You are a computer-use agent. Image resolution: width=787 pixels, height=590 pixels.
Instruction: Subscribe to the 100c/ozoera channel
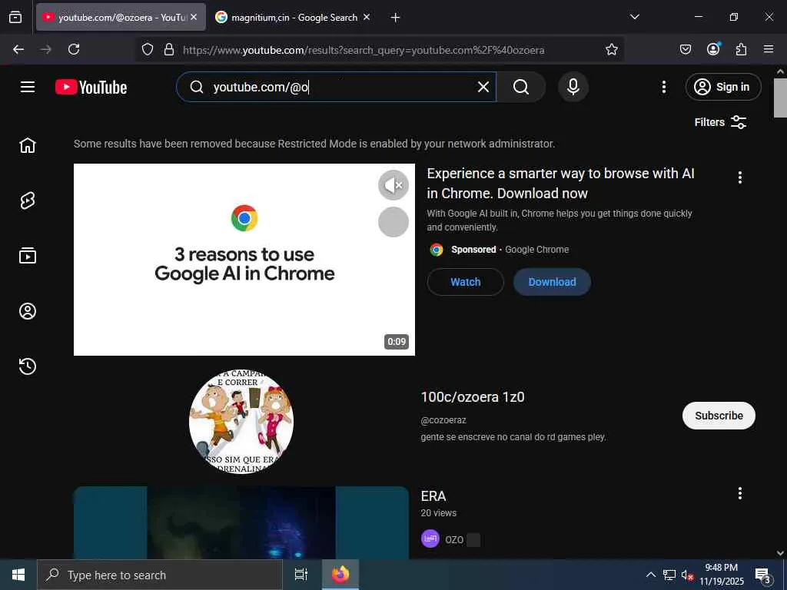719,416
